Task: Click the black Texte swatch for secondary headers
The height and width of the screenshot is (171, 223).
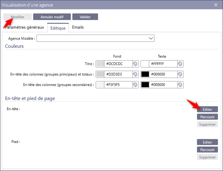Action: (145, 85)
